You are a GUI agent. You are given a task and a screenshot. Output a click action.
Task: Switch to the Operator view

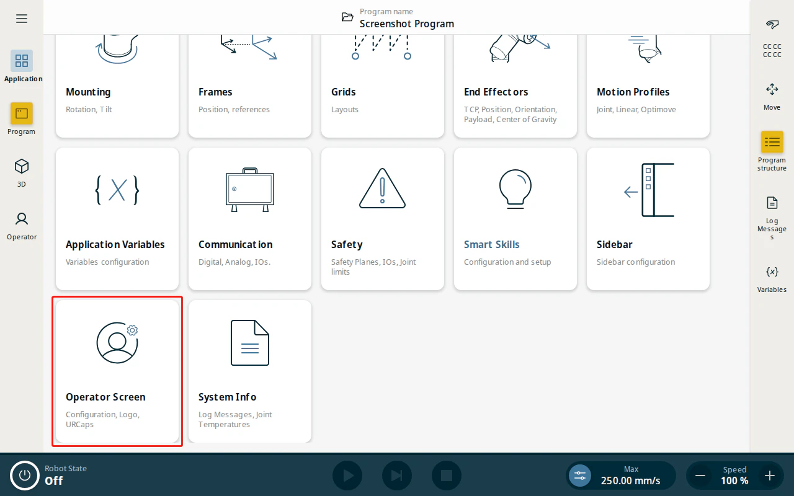click(22, 224)
